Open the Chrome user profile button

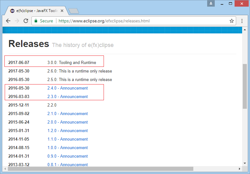[x=211, y=3]
